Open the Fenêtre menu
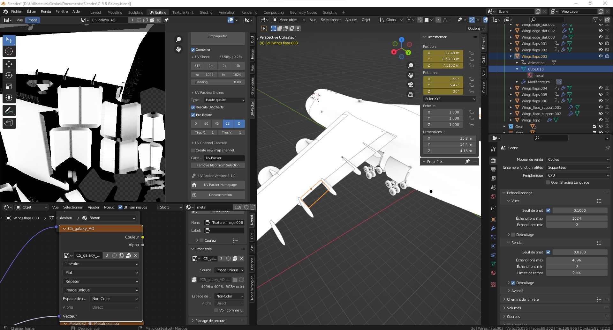 pyautogui.click(x=62, y=11)
